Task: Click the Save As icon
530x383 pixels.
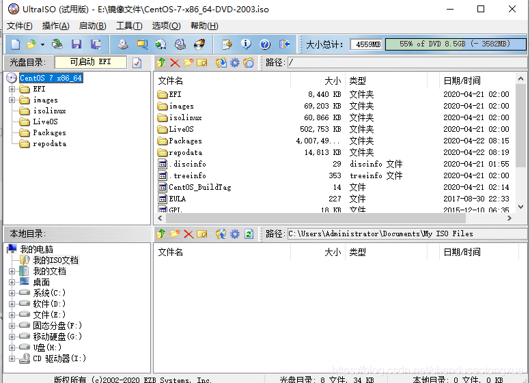Action: pos(96,44)
